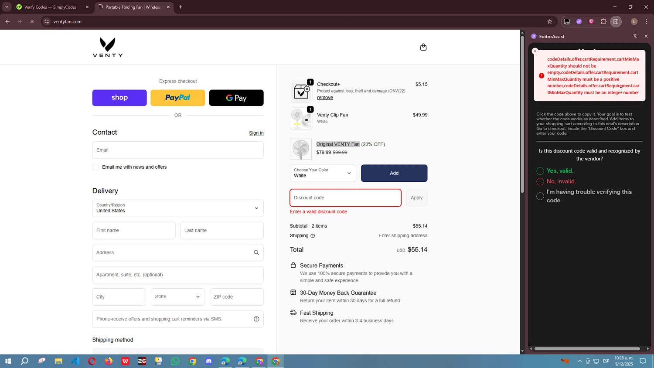
Task: Open the tab search dropdown arrow
Action: 7,7
